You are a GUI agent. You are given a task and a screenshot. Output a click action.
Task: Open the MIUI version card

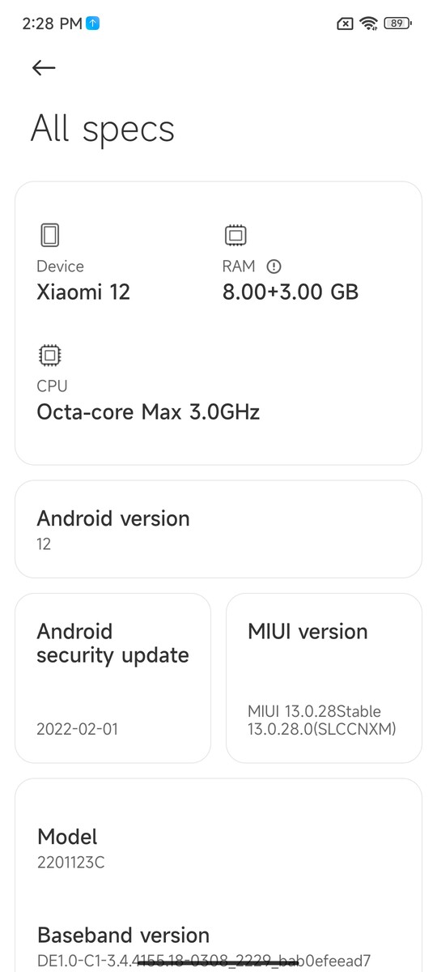324,678
